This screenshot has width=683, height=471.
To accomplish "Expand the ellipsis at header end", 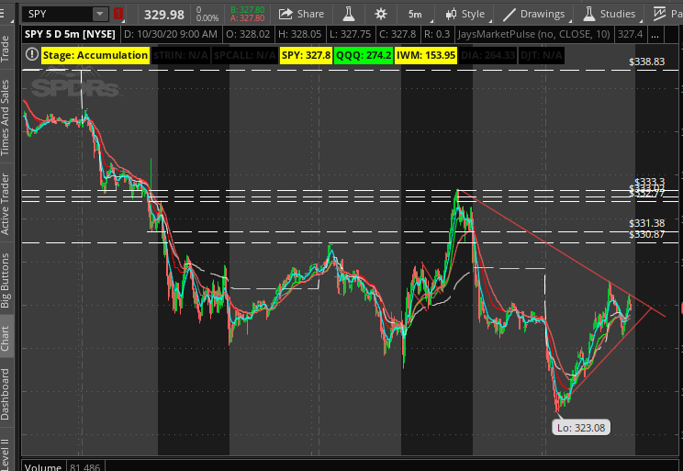I will (655, 35).
